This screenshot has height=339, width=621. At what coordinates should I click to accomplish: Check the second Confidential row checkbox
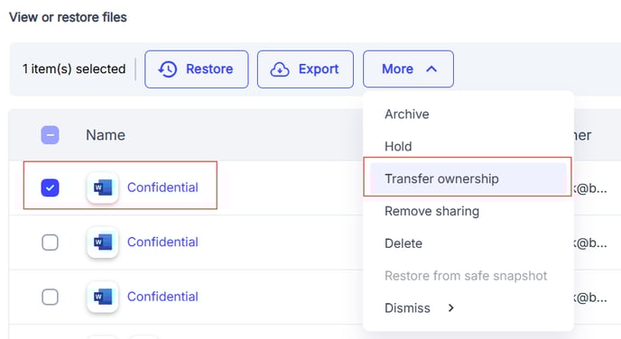50,243
